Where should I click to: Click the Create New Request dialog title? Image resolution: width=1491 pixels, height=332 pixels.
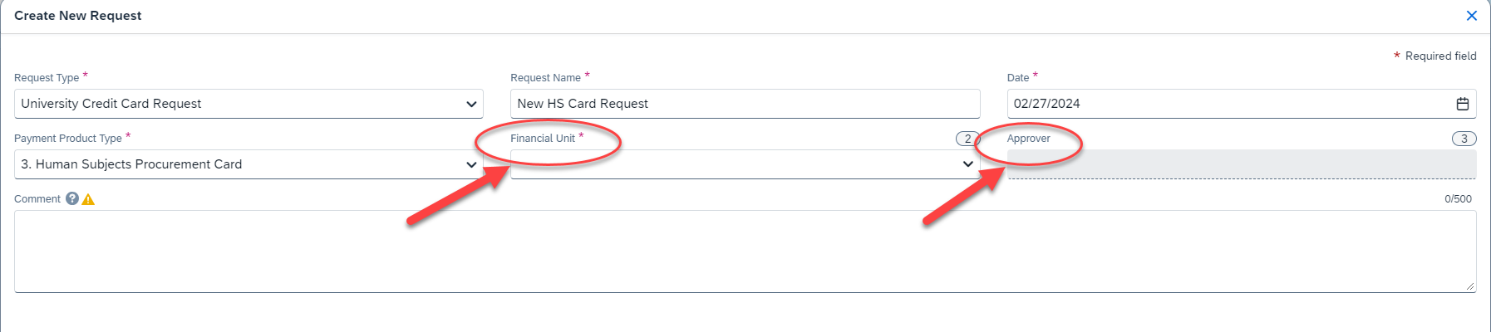tap(78, 16)
